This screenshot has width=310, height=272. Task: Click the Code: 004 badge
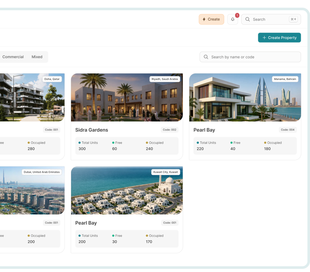point(288,130)
